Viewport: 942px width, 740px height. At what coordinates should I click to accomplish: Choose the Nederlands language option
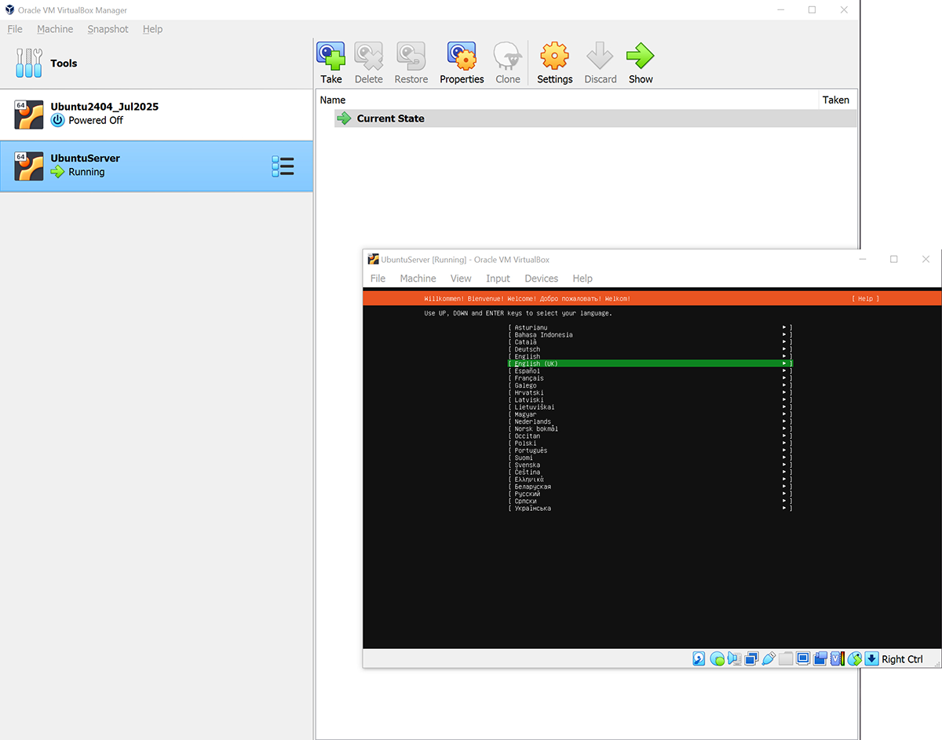coord(650,421)
